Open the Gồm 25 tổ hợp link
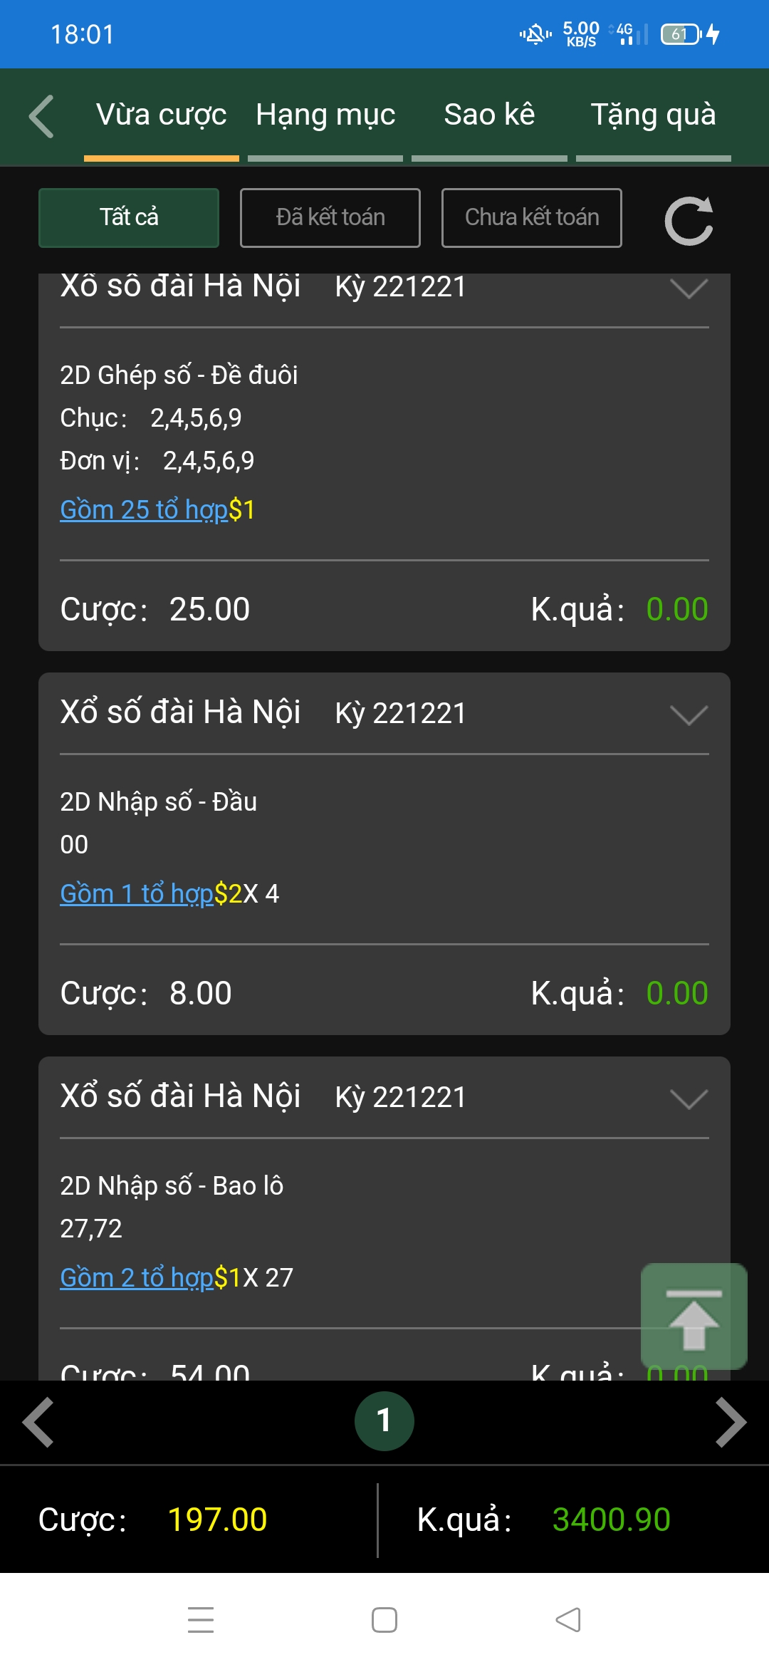 click(x=144, y=510)
